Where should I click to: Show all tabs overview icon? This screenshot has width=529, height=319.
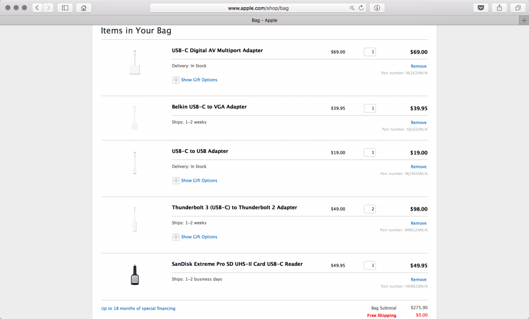pos(517,8)
